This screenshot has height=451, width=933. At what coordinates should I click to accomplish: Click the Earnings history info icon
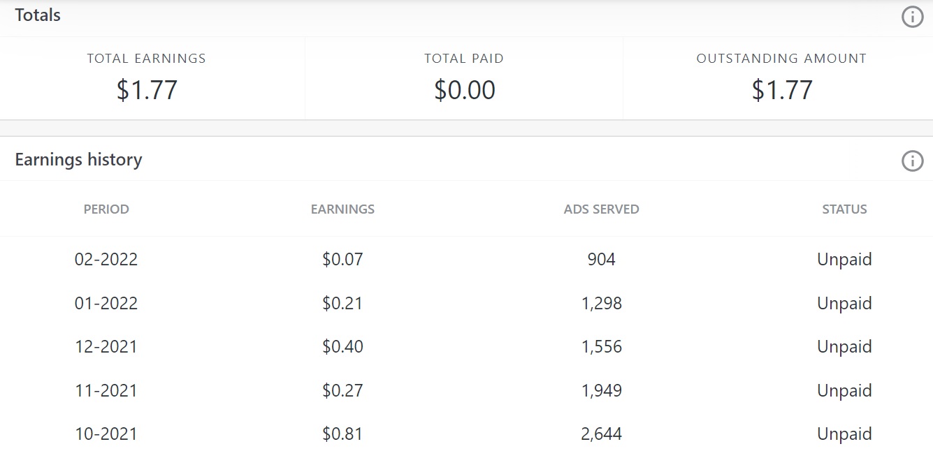pyautogui.click(x=912, y=161)
